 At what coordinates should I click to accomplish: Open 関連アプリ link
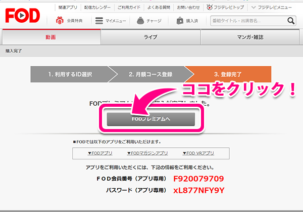click(x=68, y=8)
